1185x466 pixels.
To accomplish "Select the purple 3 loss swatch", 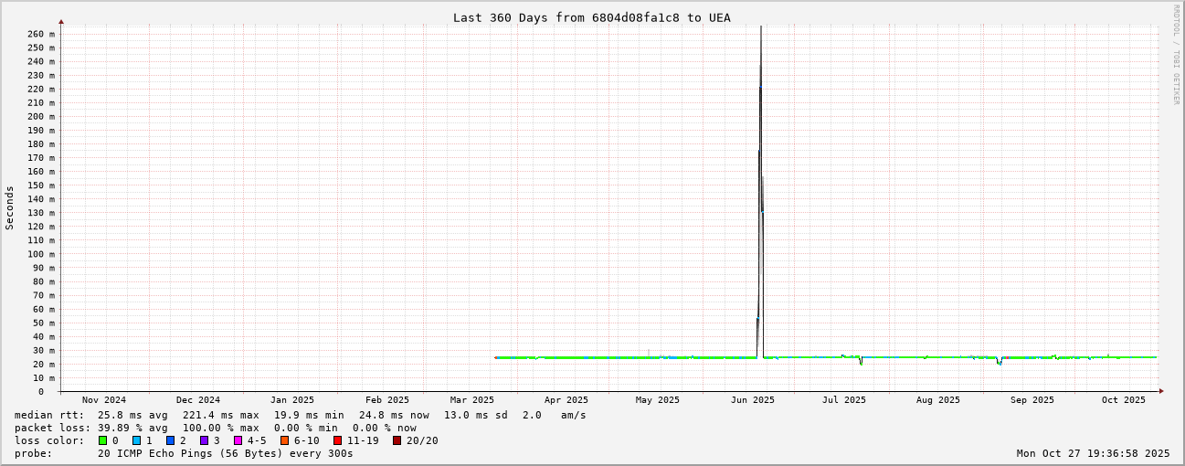I will pyautogui.click(x=204, y=440).
